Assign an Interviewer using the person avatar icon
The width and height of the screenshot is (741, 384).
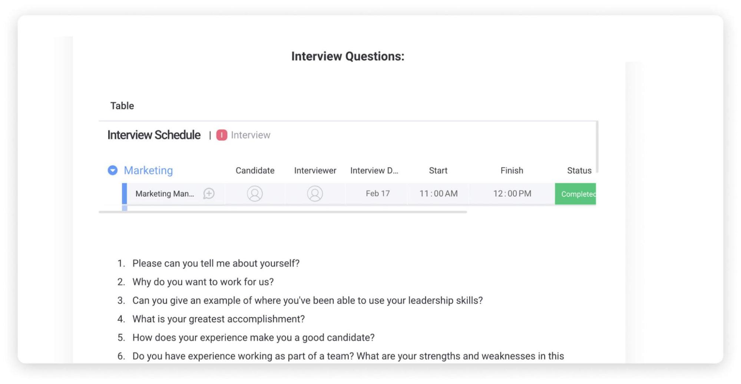pos(315,193)
